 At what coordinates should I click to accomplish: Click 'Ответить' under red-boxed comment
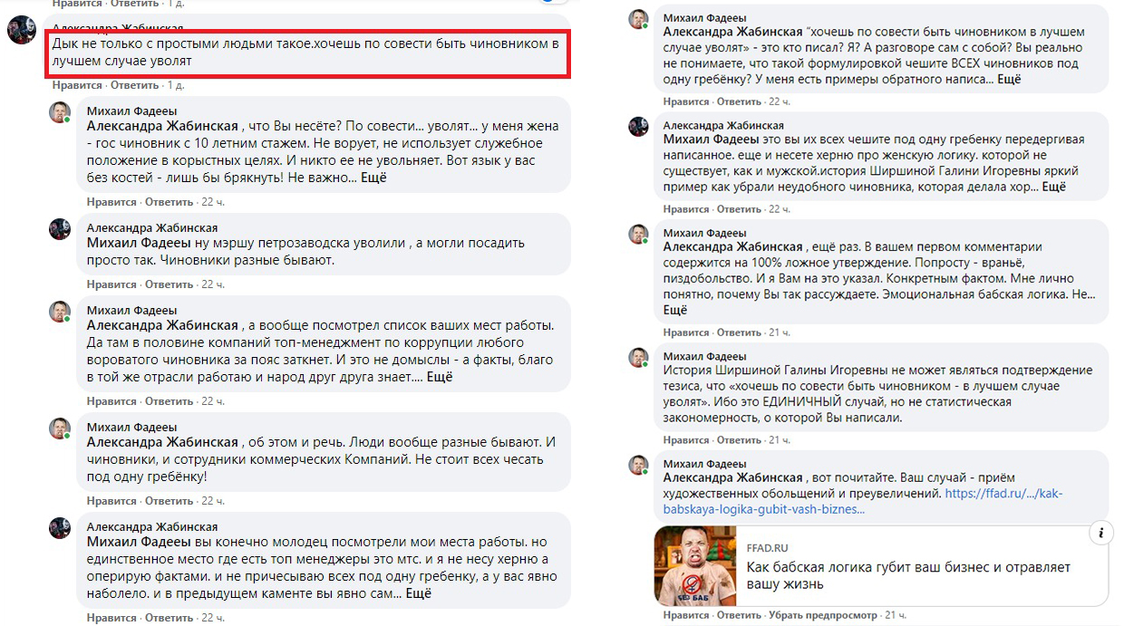click(134, 85)
